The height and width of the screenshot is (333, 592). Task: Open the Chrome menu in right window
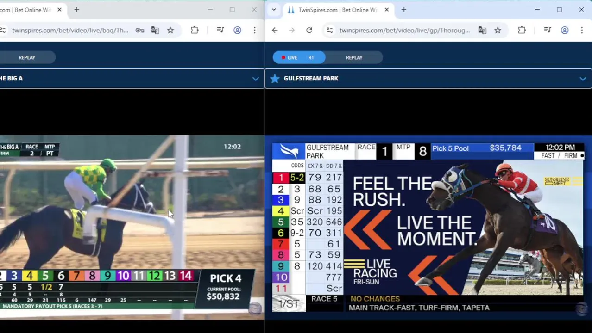(582, 31)
